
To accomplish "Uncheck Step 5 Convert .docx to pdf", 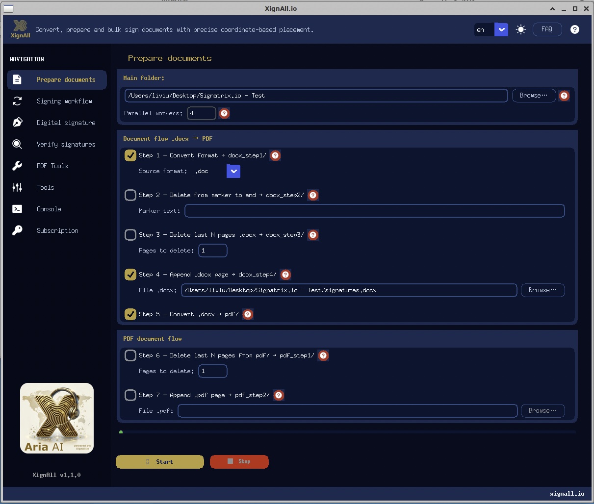I will pyautogui.click(x=130, y=314).
